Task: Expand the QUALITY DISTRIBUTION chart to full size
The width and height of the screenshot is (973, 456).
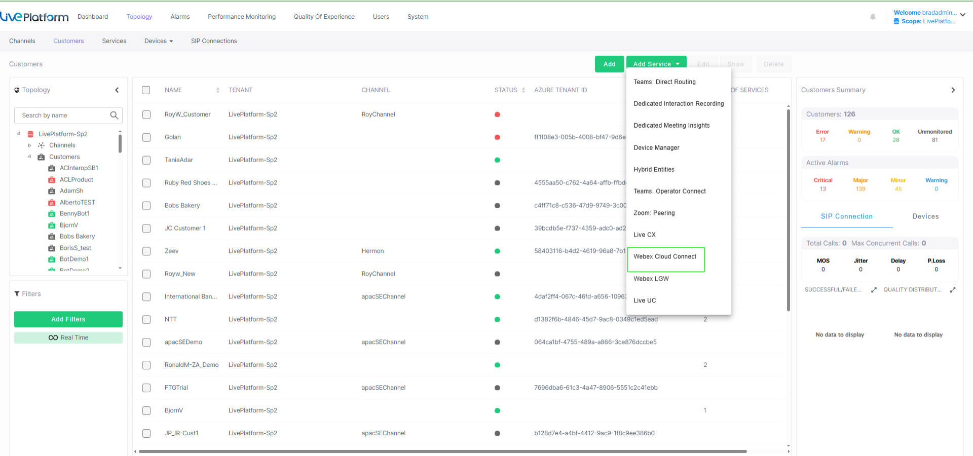Action: click(953, 290)
